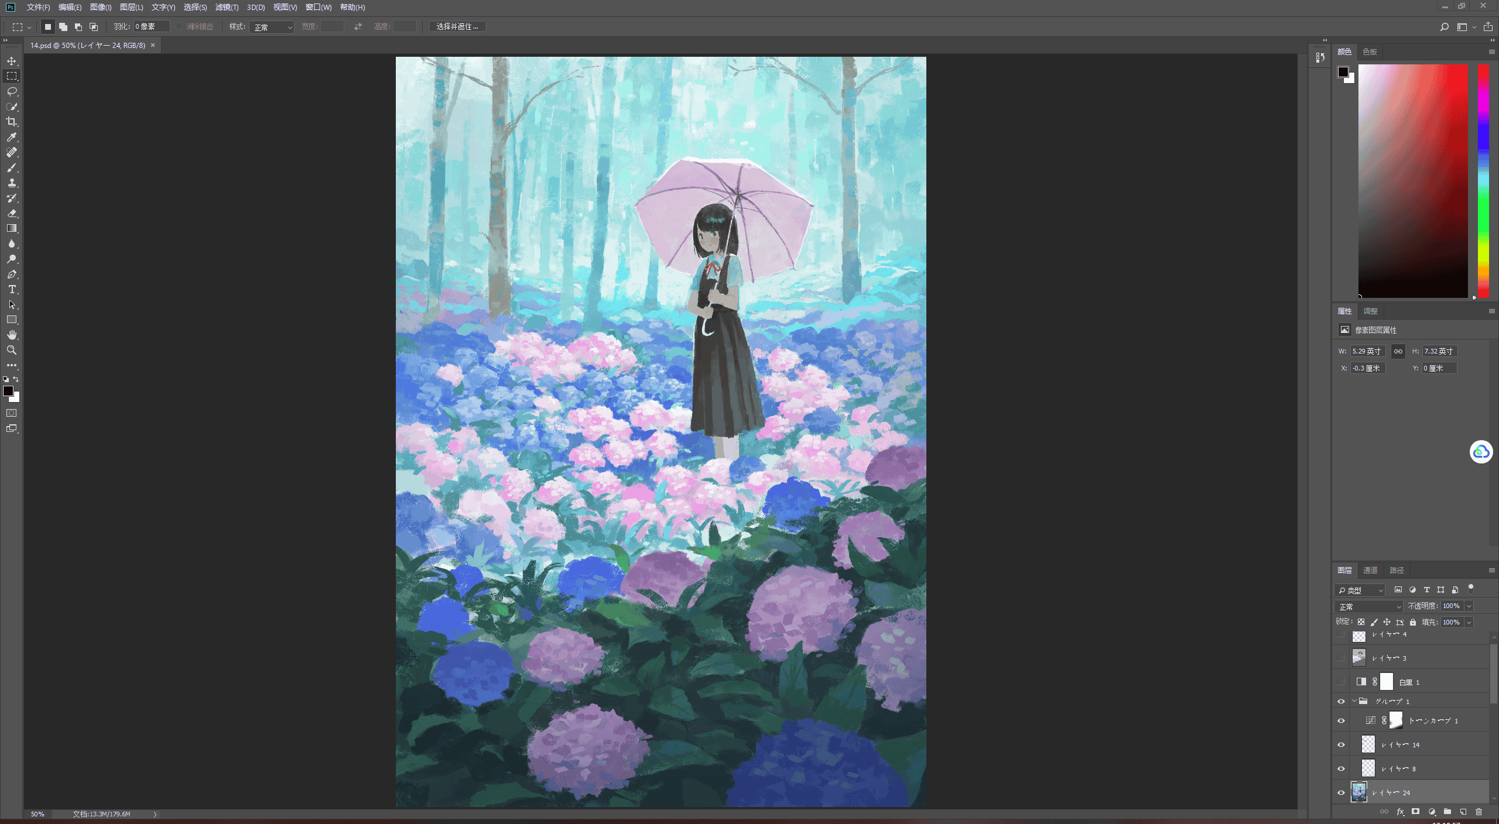1499x824 pixels.
Task: Open the layer filter 类型 dropdown
Action: [1360, 590]
